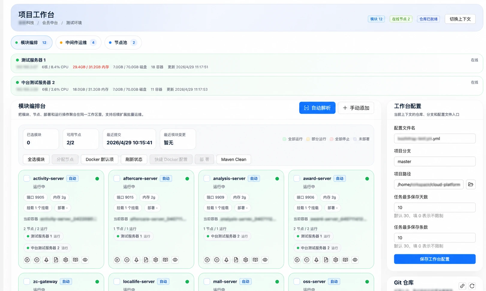
Task: Click the 在线节点 2 header tag
Action: pyautogui.click(x=401, y=19)
